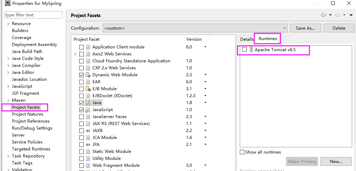Open the JAXB version dropdown arrow

[205, 131]
